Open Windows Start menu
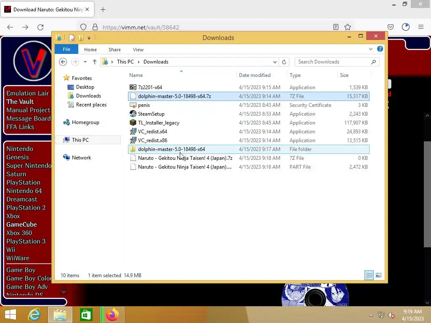This screenshot has height=323, width=431. click(11, 315)
